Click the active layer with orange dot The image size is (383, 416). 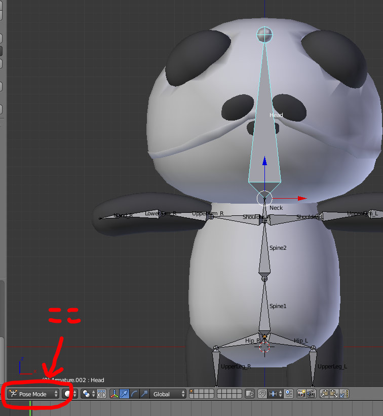click(192, 392)
